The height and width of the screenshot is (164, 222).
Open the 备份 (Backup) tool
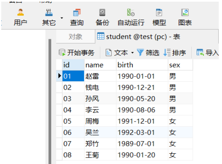[x=102, y=17]
